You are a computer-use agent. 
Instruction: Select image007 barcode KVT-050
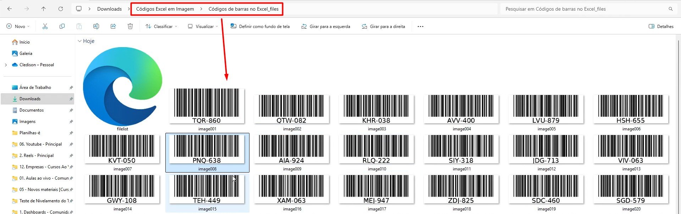click(x=122, y=152)
